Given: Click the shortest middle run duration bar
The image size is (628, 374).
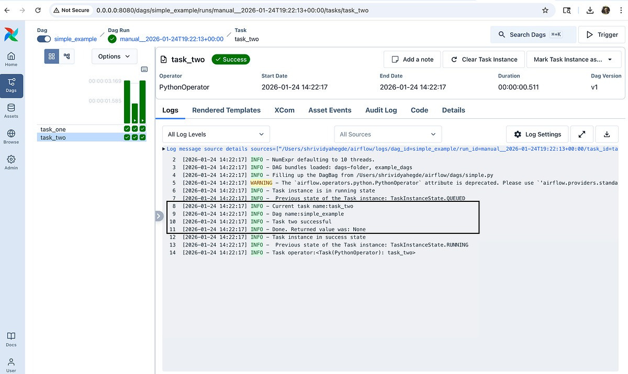Looking at the screenshot, I should 134,114.
